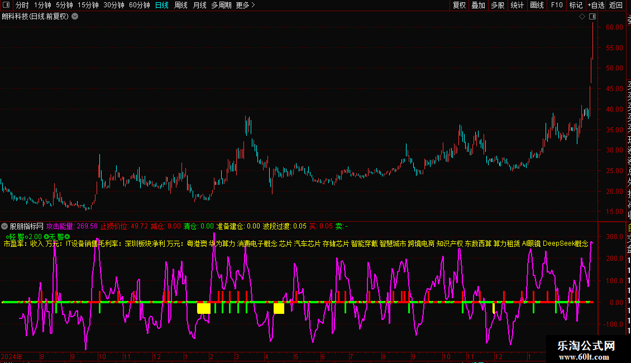Click the 股朋指标网 indicator name
Image resolution: width=631 pixels, height=363 pixels.
pos(27,226)
